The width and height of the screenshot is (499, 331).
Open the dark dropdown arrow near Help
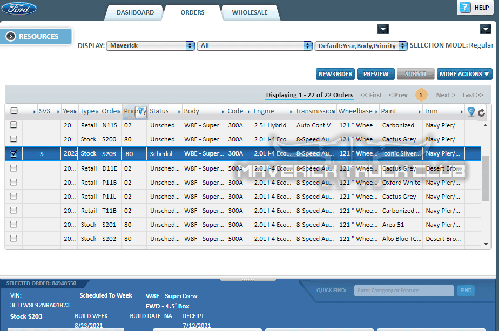[485, 29]
